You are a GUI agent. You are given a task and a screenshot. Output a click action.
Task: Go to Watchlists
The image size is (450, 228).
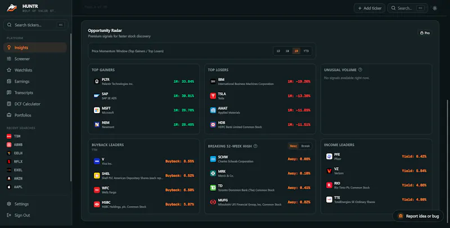[35, 70]
